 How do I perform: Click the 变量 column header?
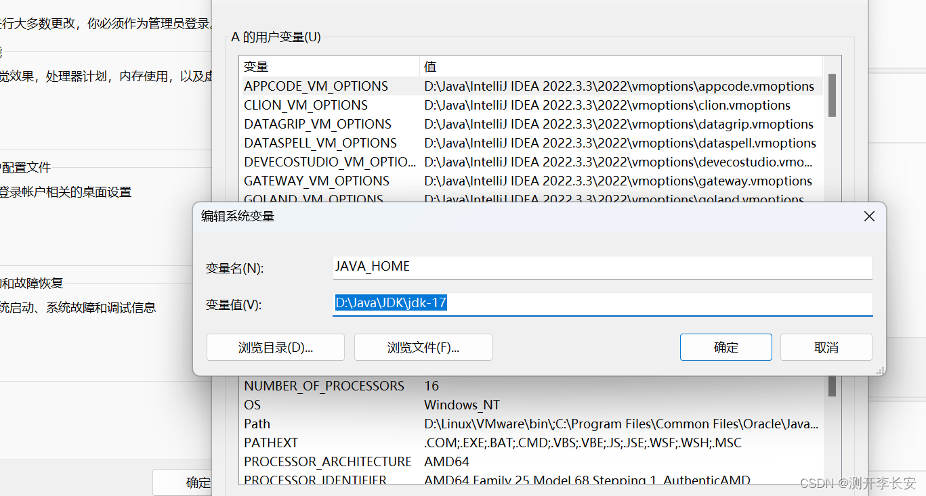coord(330,66)
